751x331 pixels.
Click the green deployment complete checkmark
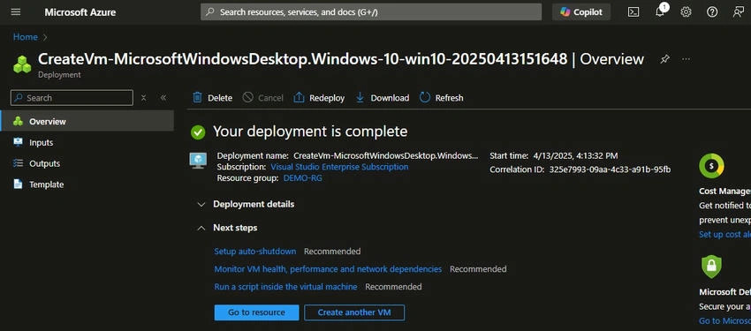[x=198, y=132]
